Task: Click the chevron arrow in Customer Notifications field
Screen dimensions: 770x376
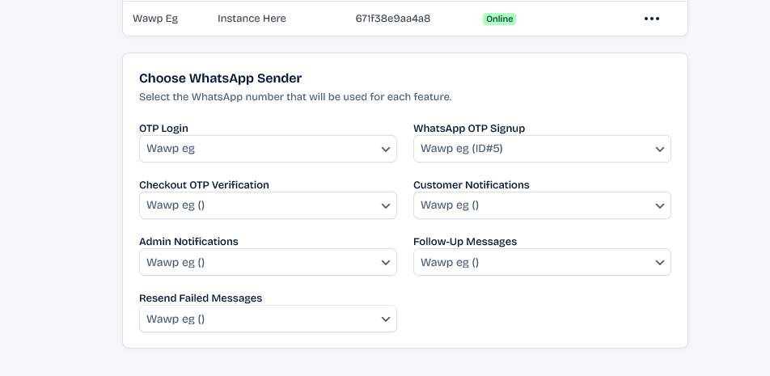Action: (x=659, y=206)
